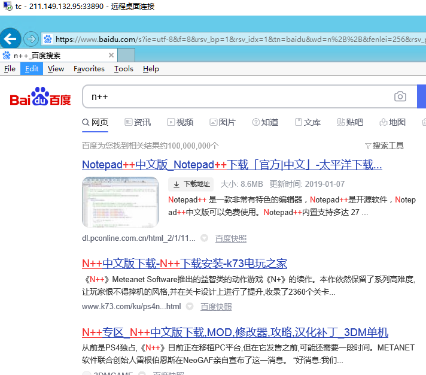Image resolution: width=426 pixels, height=375 pixels.
Task: Expand arrow next to www.k73.com URL
Action: tap(190, 307)
